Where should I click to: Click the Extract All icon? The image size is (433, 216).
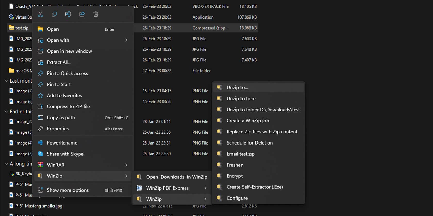tap(40, 62)
